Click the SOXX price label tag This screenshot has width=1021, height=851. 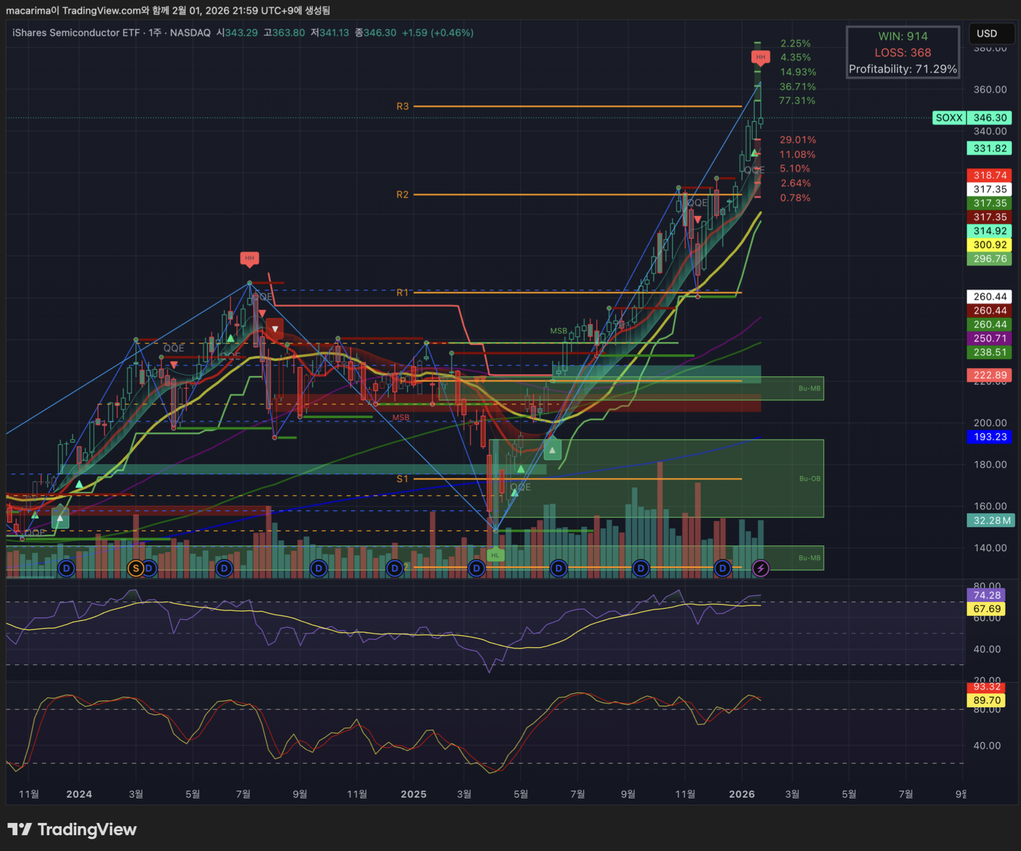pos(948,118)
